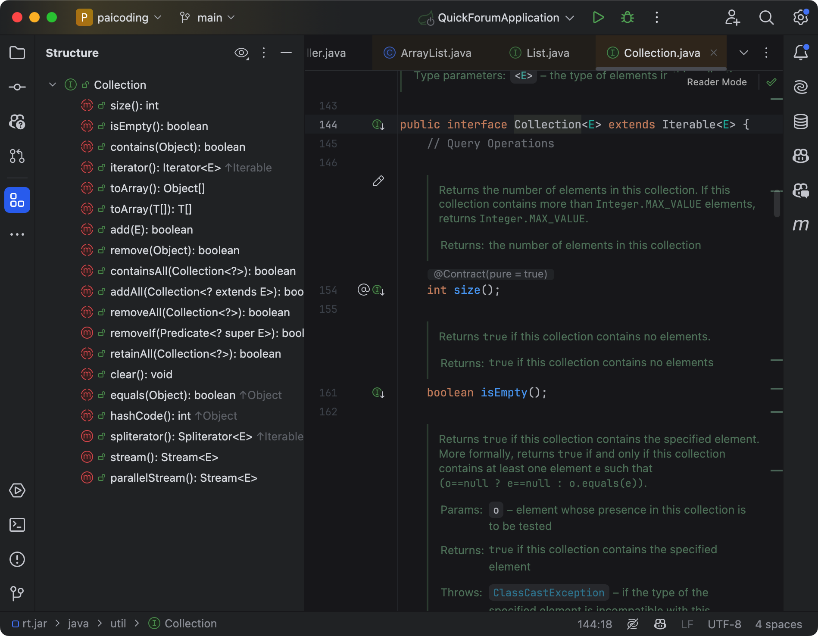Open Notifications bell icon
Viewport: 818px width, 636px height.
pyautogui.click(x=800, y=53)
